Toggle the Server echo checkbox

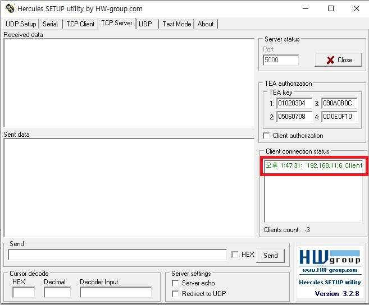[x=175, y=283]
